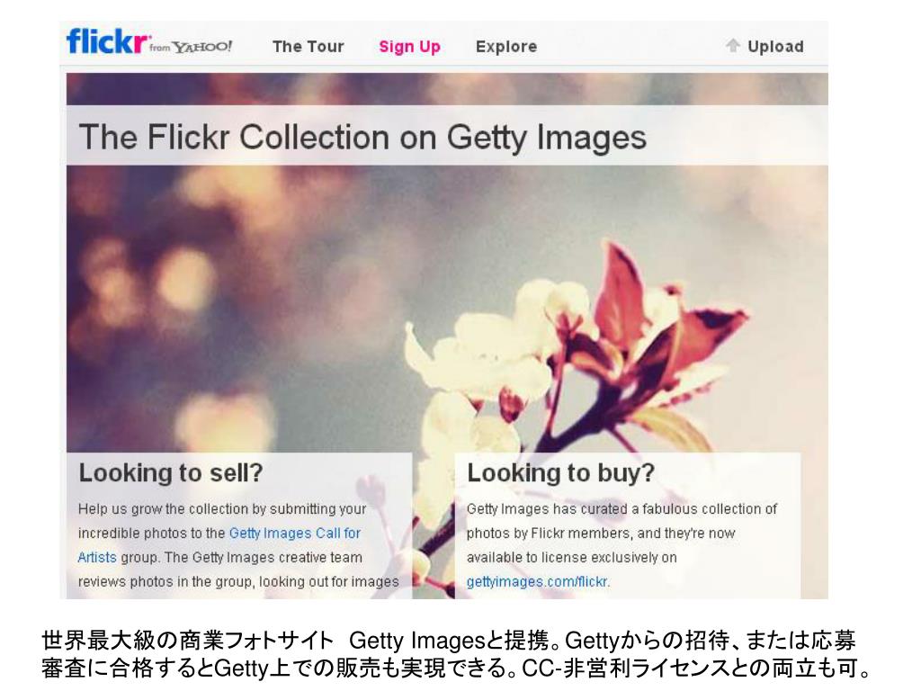Image resolution: width=921 pixels, height=691 pixels.
Task: Open the Getty Images Call for Artists link
Action: click(x=219, y=545)
